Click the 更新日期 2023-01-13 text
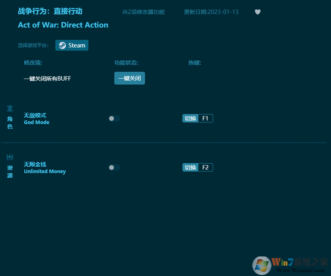Viewport: 331px width, 276px height. [x=211, y=12]
